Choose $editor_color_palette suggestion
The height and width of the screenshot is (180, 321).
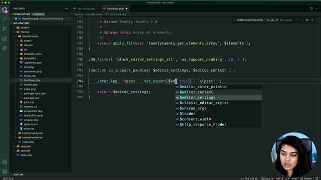tap(219, 86)
